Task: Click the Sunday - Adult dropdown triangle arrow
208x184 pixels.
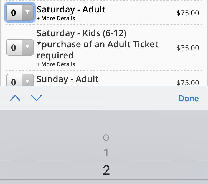Action: click(27, 82)
